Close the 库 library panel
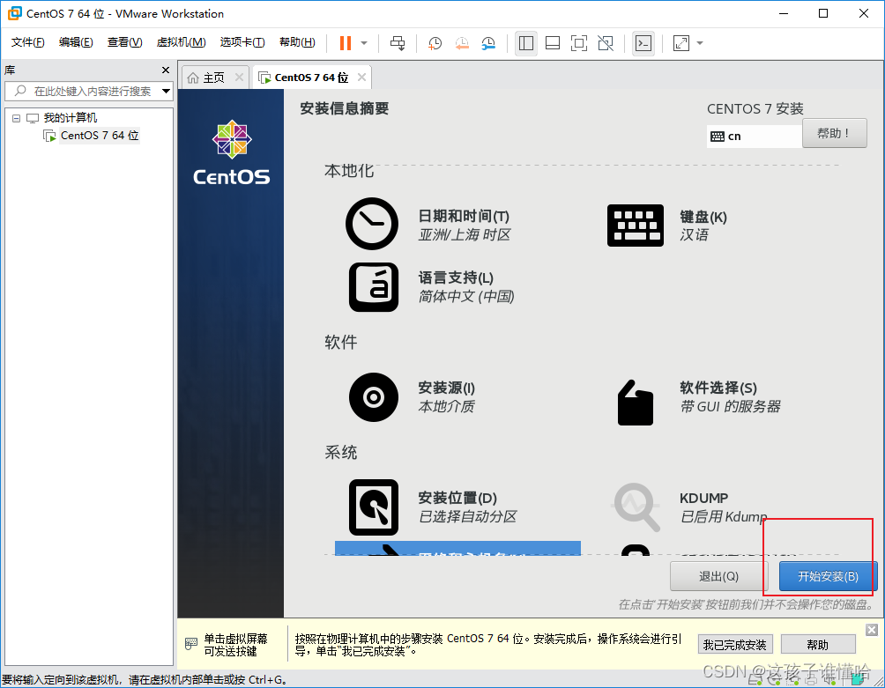 166,70
